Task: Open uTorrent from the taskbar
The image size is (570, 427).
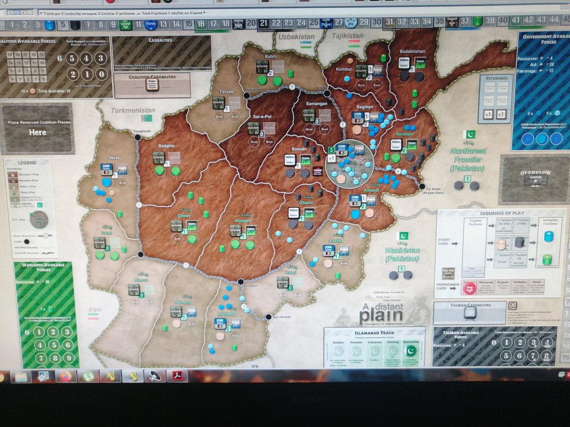Action: (88, 376)
